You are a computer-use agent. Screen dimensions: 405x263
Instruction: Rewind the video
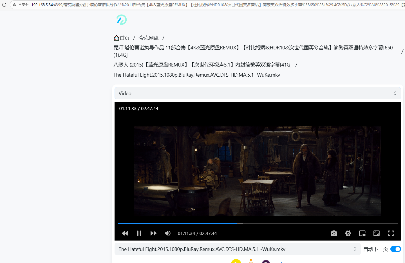coord(125,233)
